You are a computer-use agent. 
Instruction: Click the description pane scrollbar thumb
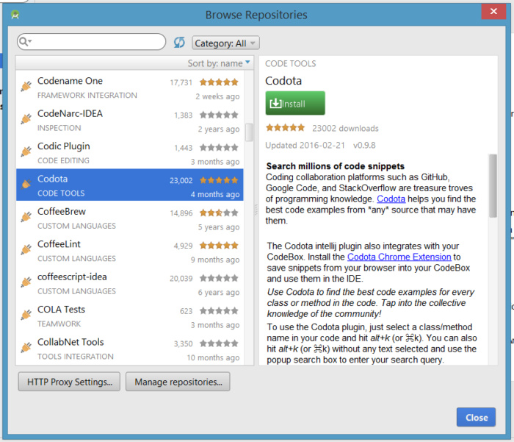pyautogui.click(x=493, y=185)
